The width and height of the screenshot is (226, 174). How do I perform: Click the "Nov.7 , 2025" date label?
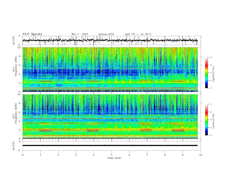80,34
